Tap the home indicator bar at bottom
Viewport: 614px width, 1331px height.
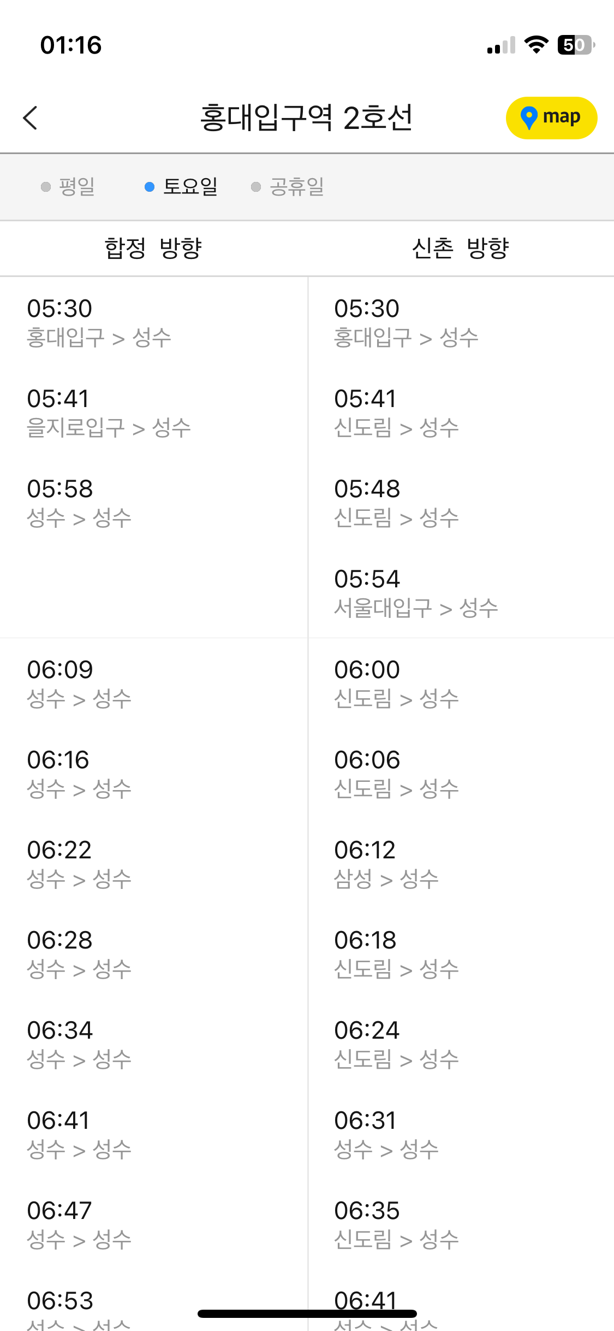tap(307, 1314)
